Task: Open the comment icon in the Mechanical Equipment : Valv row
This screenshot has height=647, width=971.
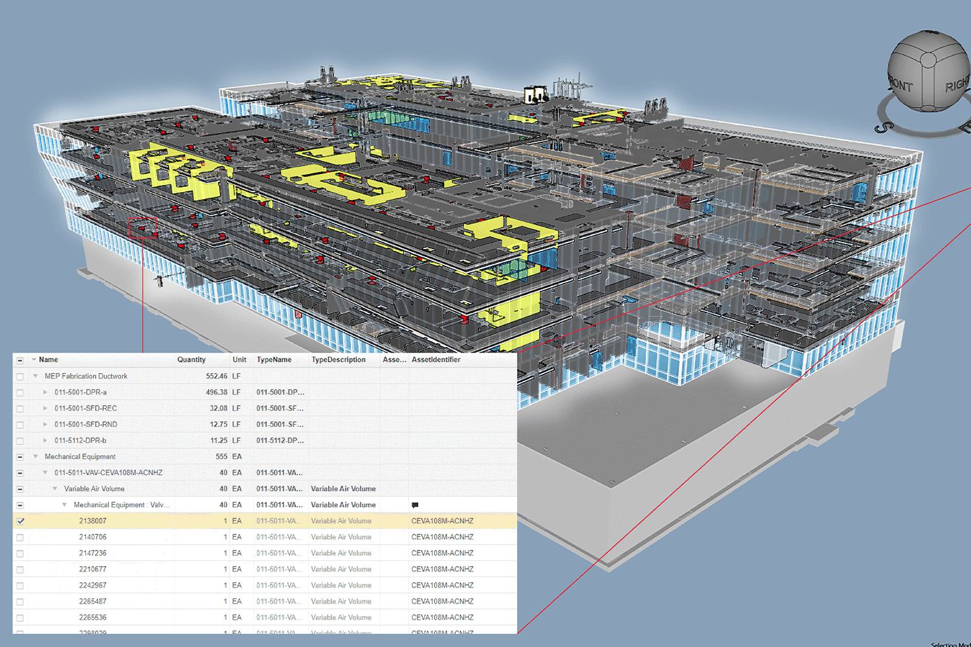Action: (x=415, y=505)
